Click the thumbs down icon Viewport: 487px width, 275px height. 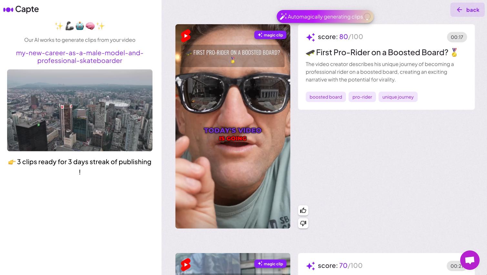click(x=303, y=223)
